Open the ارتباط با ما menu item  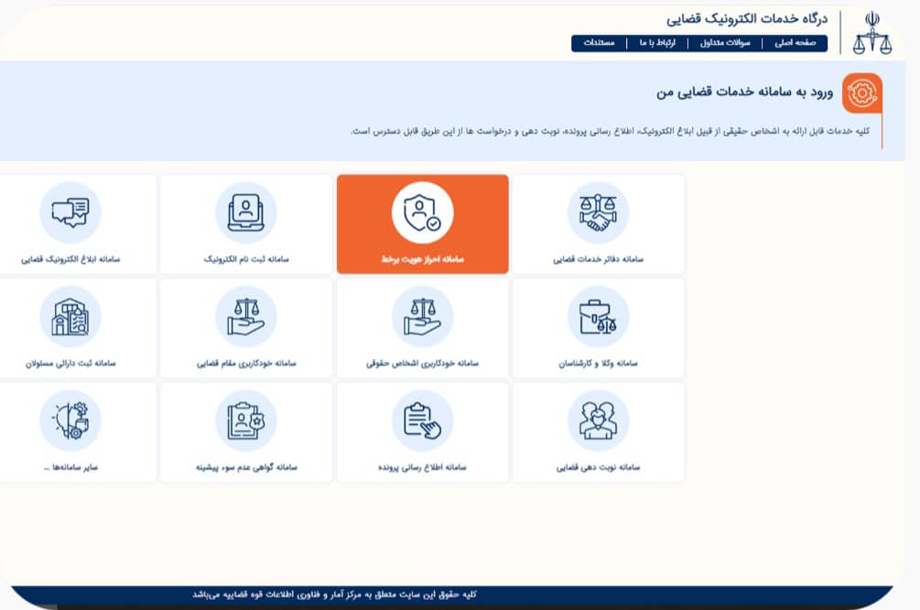[657, 43]
